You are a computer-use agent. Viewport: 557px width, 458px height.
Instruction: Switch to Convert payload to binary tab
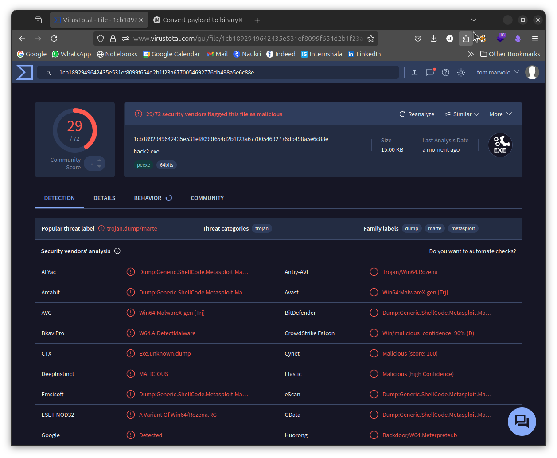(198, 20)
